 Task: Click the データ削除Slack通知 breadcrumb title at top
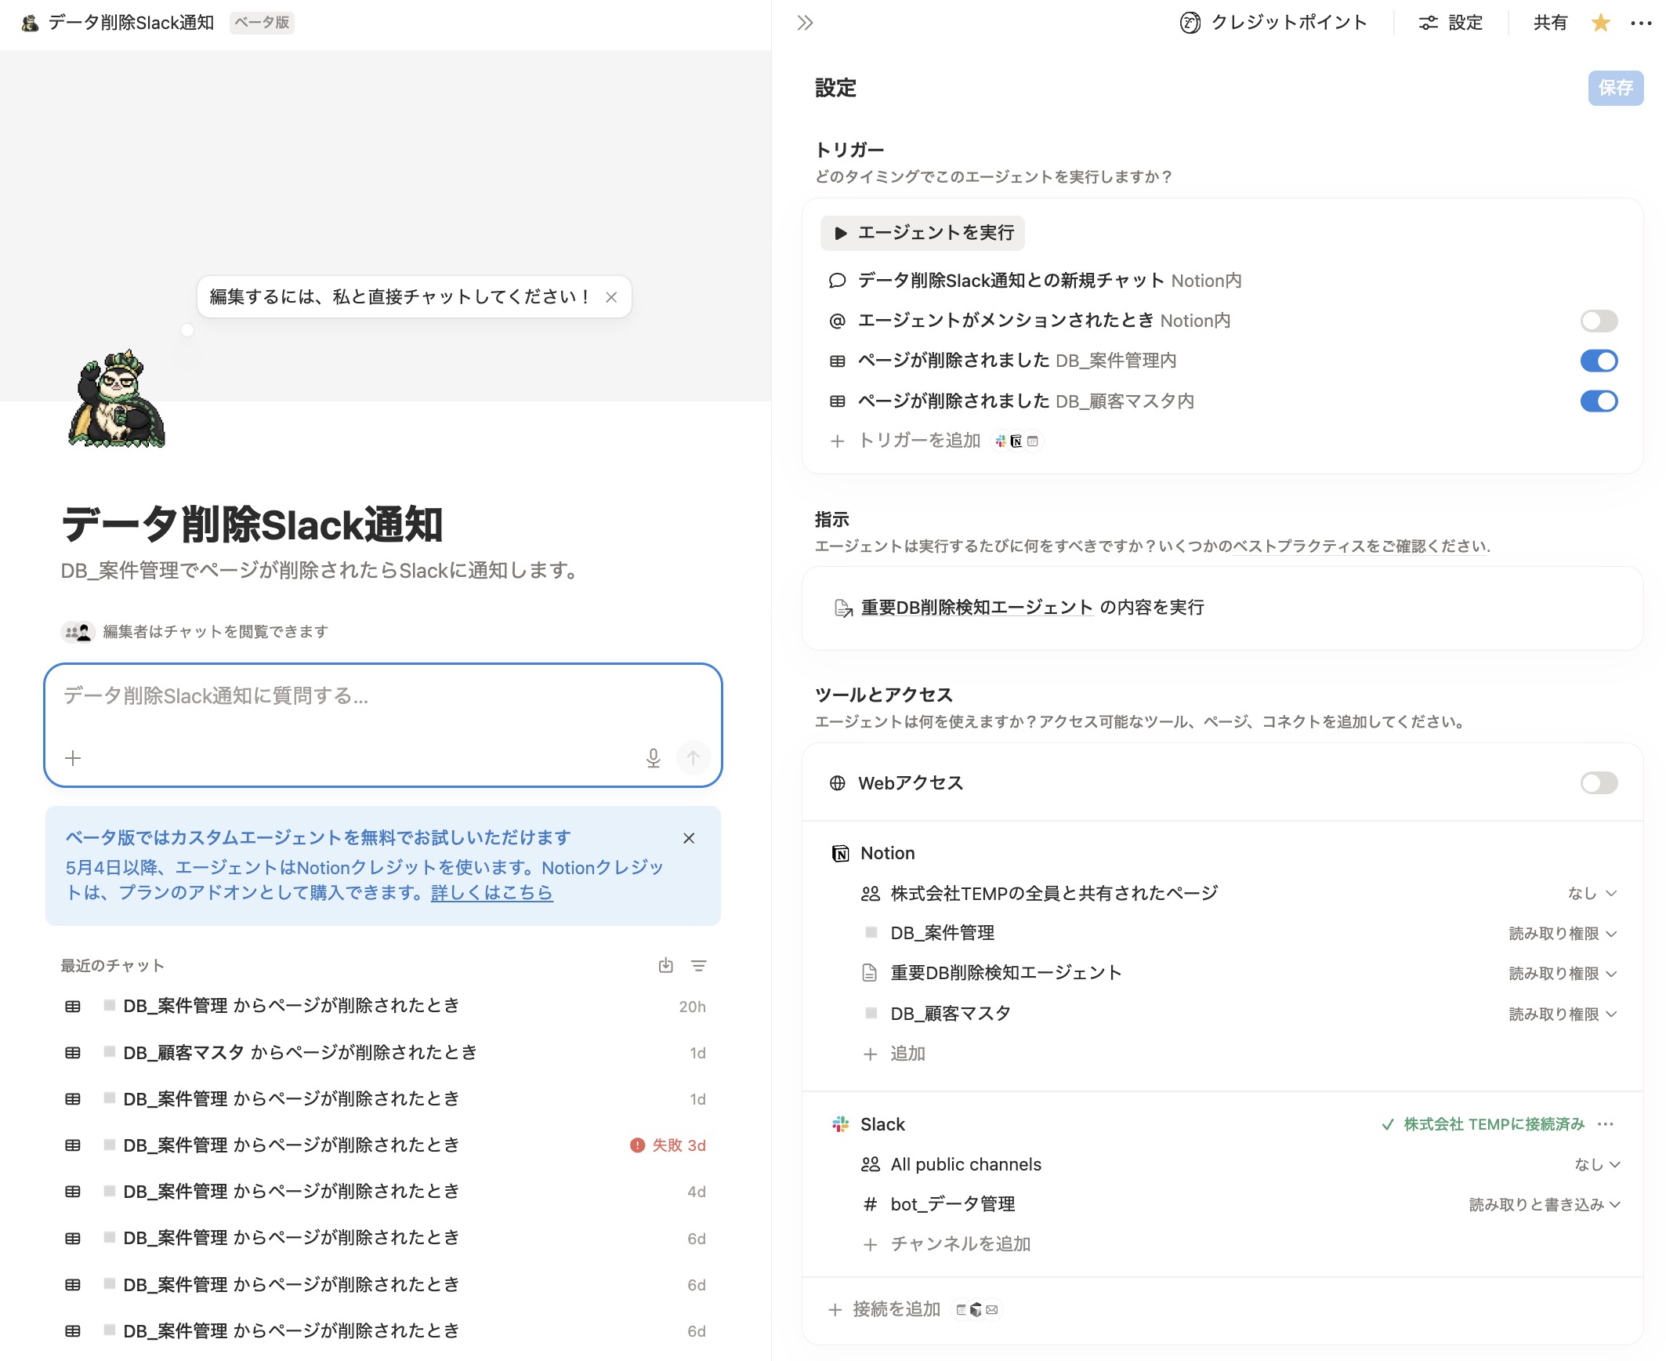[132, 23]
